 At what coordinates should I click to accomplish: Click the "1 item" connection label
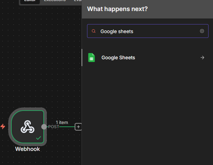(x=62, y=122)
